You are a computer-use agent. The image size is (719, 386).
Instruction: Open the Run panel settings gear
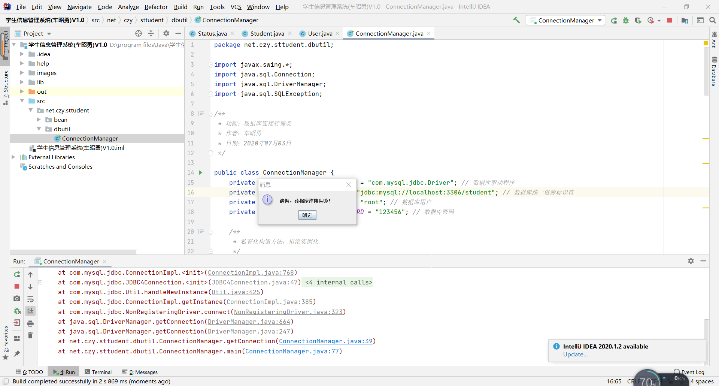click(691, 261)
